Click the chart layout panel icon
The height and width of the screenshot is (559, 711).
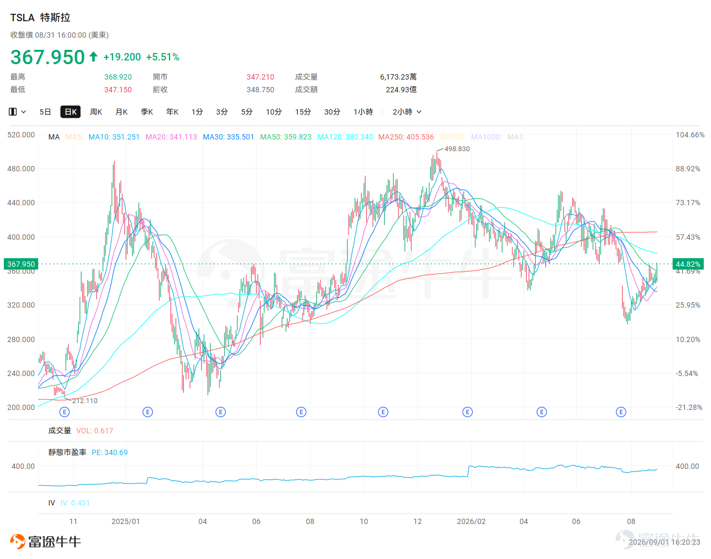(x=13, y=112)
